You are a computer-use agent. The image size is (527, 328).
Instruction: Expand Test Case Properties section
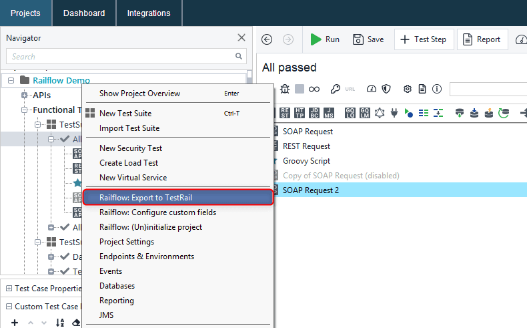(x=9, y=289)
